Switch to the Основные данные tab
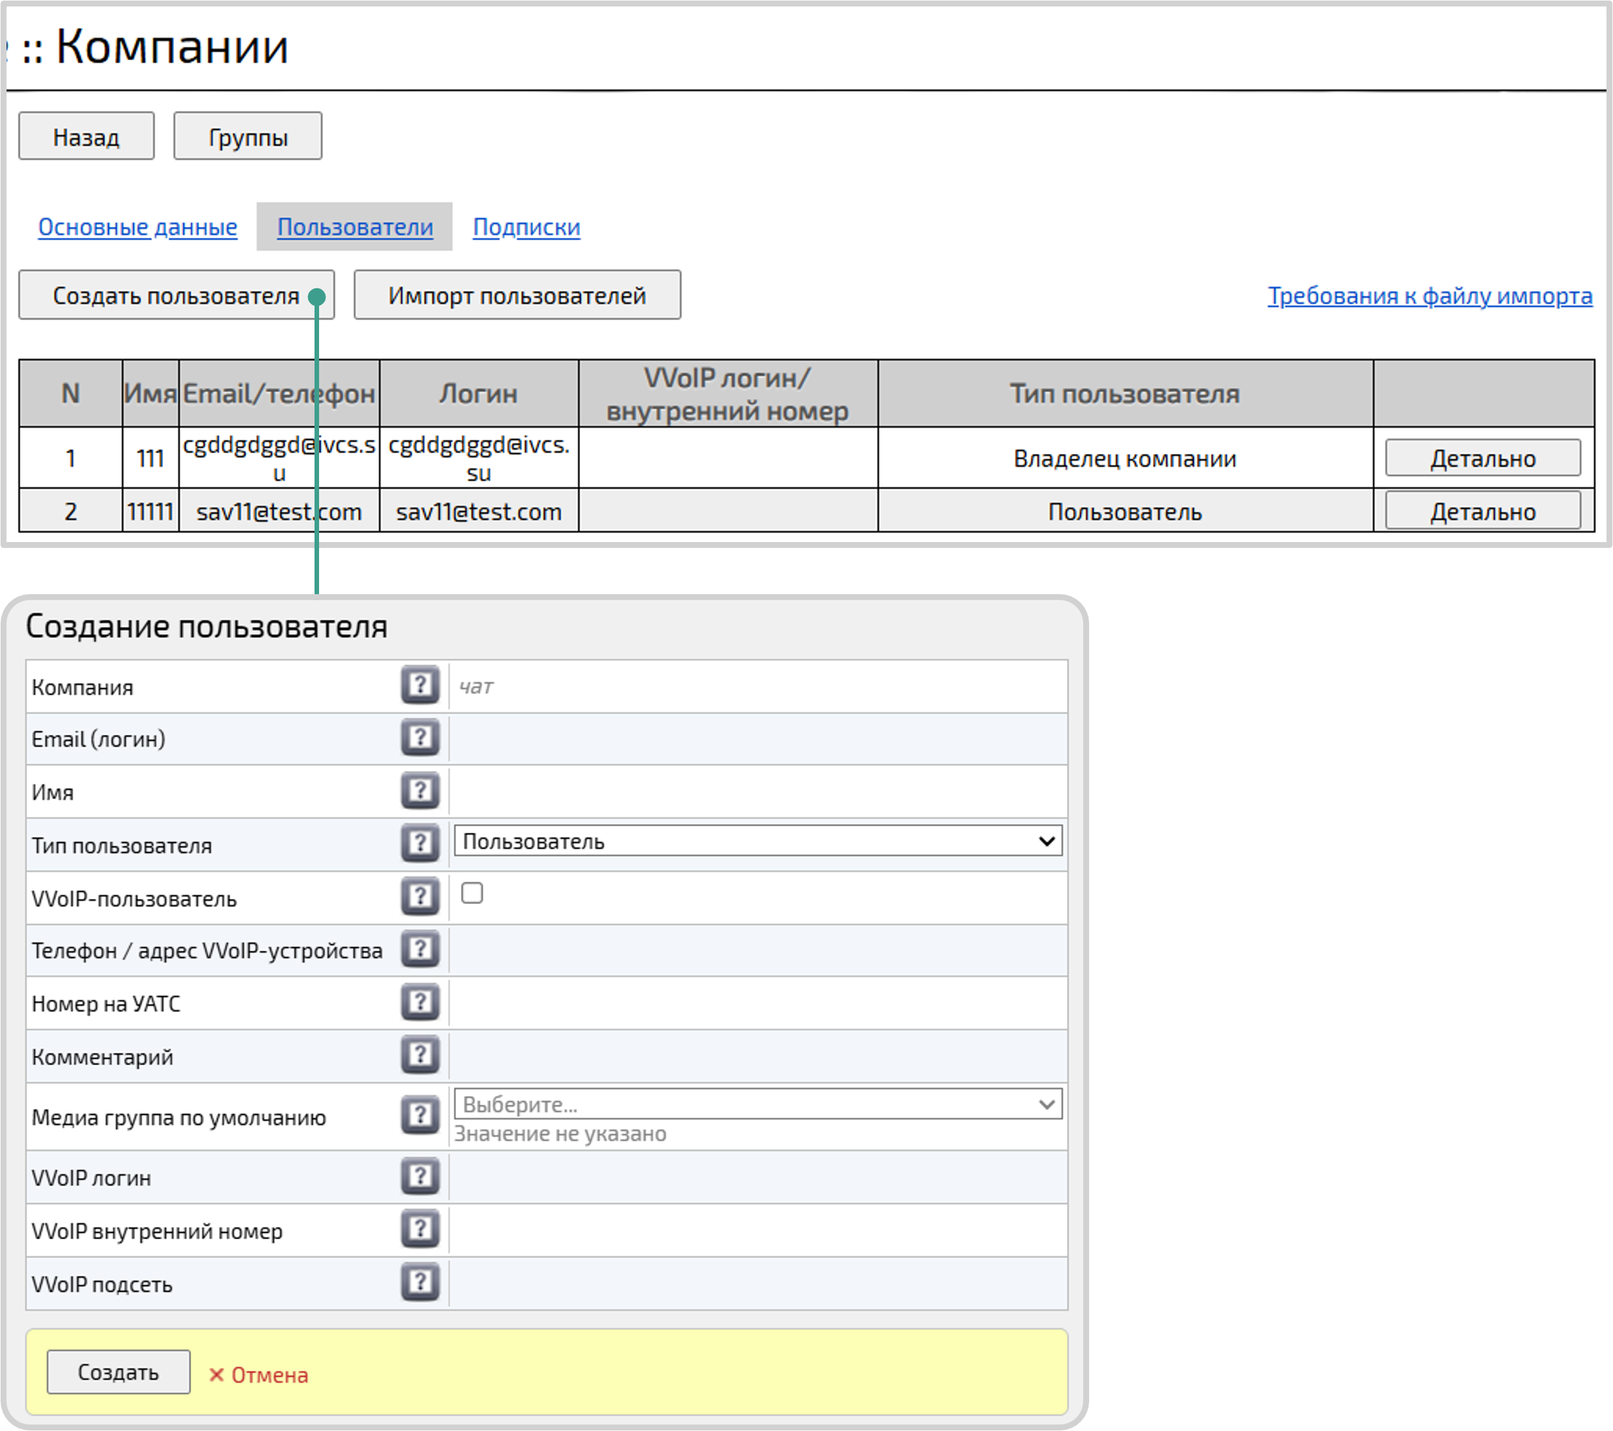Viewport: 1613px width, 1431px height. coord(137,227)
